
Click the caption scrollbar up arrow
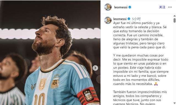[174, 16]
